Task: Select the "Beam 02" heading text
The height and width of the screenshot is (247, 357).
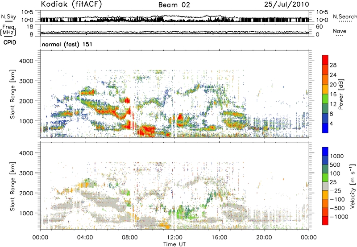Action: point(174,5)
